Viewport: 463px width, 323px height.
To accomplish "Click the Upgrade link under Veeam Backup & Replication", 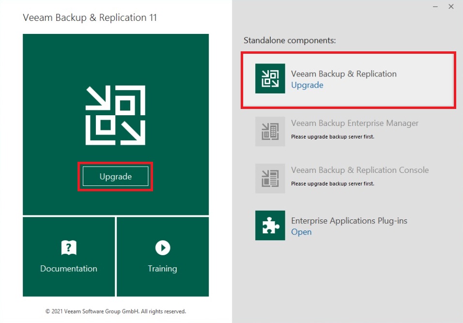I will coord(307,85).
